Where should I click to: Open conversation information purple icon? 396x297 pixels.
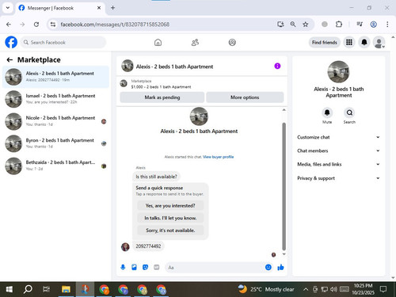[277, 66]
